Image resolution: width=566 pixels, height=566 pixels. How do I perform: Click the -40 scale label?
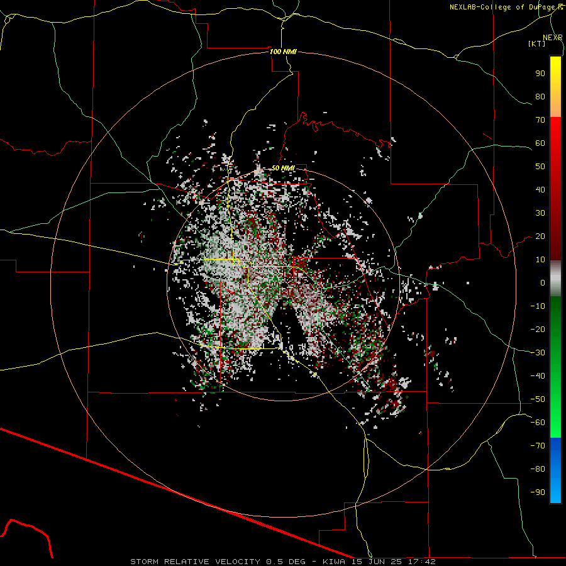[x=538, y=376]
